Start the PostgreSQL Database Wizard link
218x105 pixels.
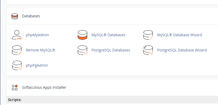182,50
